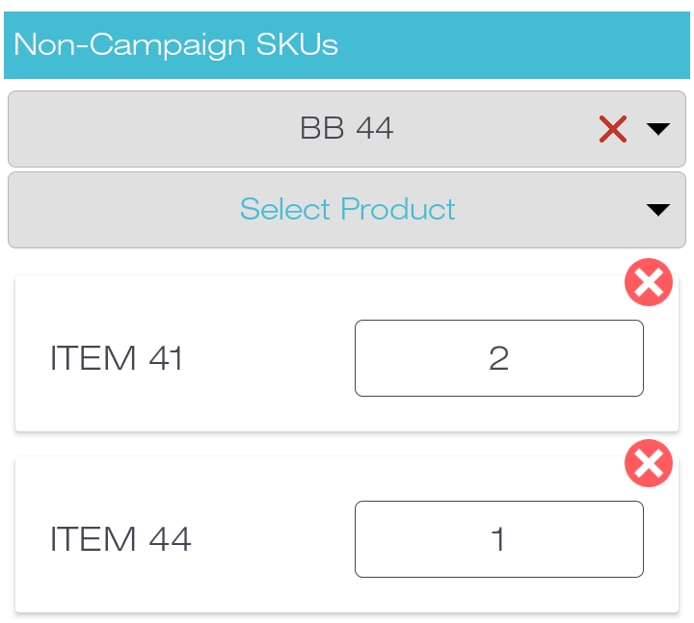Click the Non-Campaign SKUs title text
The image size is (694, 623).
coord(175,45)
